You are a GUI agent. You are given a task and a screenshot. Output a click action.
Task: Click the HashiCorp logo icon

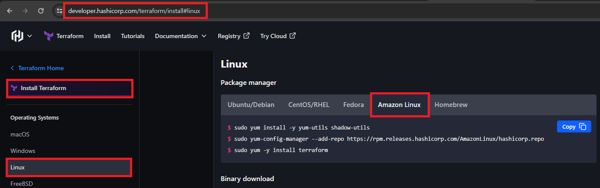[17, 36]
